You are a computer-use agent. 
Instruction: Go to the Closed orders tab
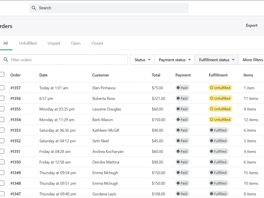tap(97, 43)
